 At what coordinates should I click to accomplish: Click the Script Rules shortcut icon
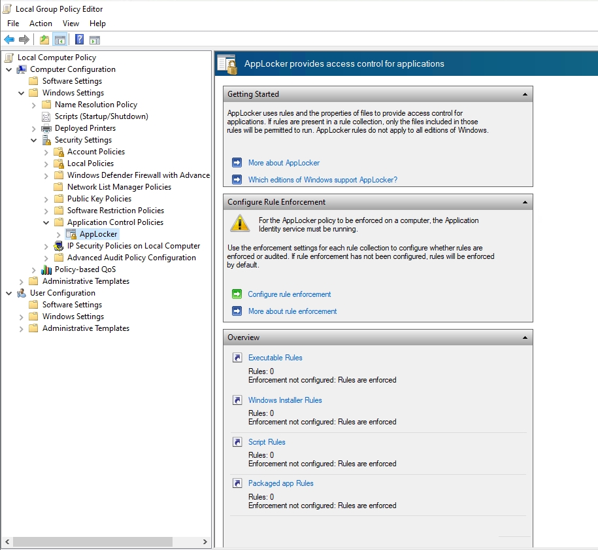tap(237, 442)
